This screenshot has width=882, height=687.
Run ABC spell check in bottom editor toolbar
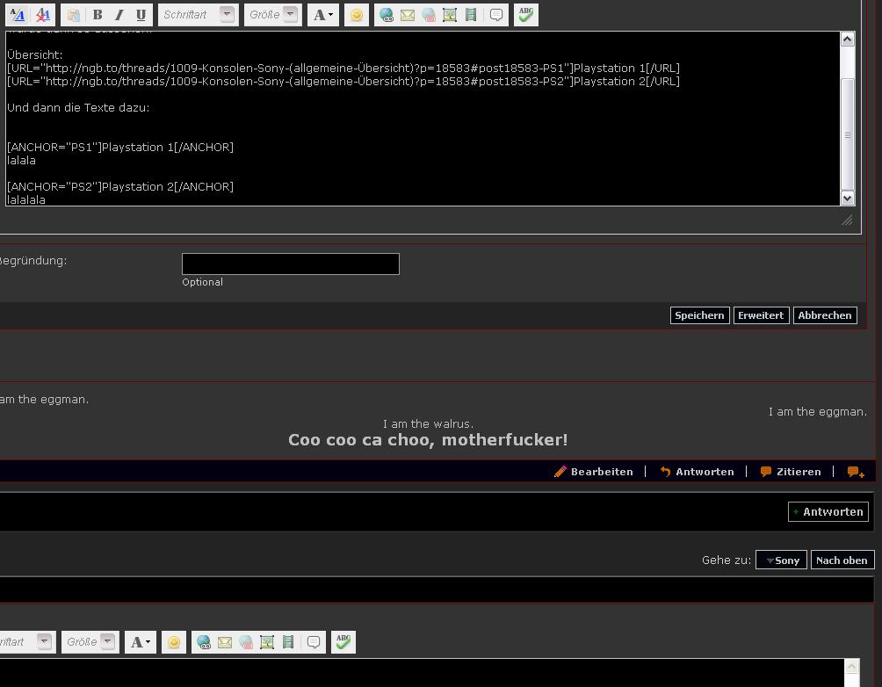point(343,642)
